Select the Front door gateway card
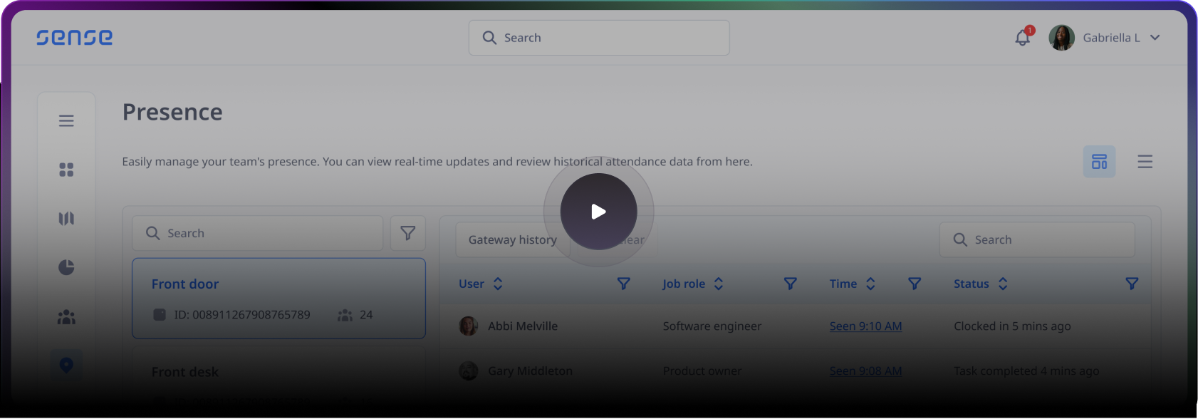This screenshot has height=419, width=1198. click(x=278, y=298)
